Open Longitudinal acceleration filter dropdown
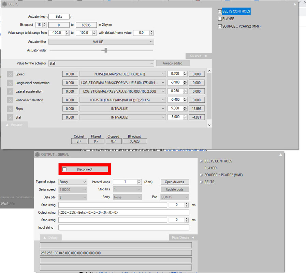Screen dimensions: 306x273 click(x=122, y=83)
